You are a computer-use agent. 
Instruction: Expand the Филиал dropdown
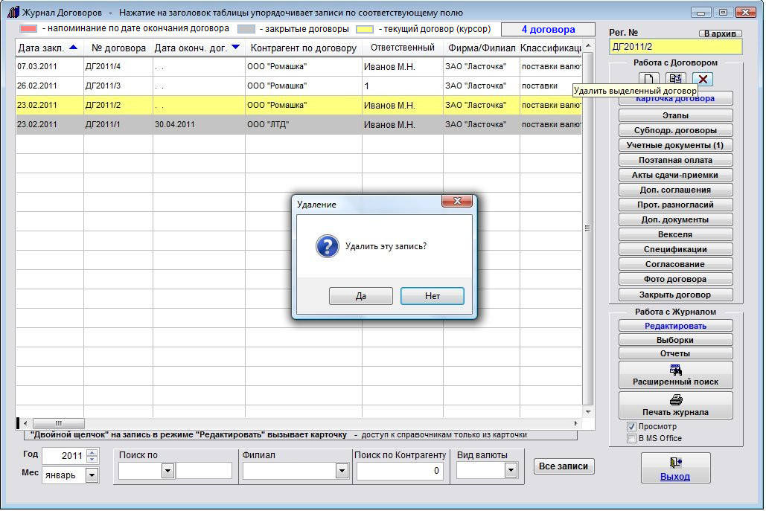point(342,470)
